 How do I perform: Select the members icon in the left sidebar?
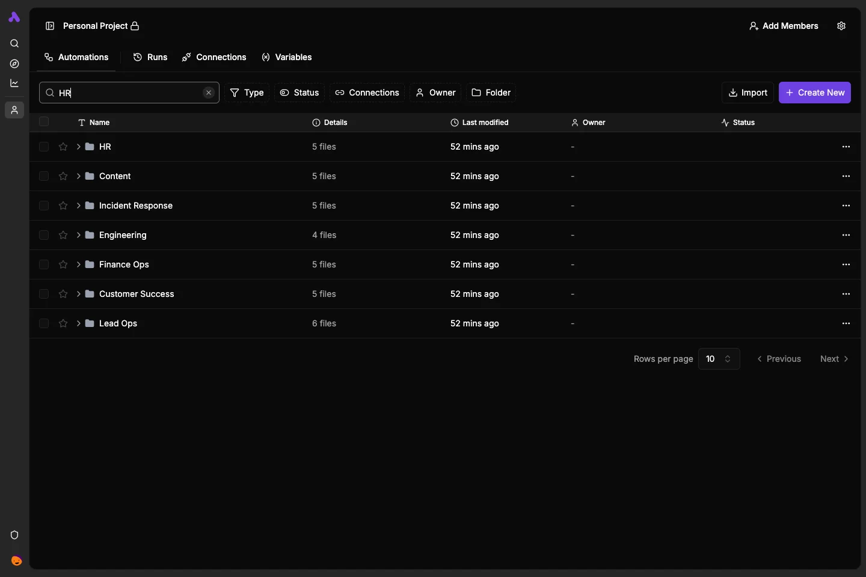tap(14, 110)
